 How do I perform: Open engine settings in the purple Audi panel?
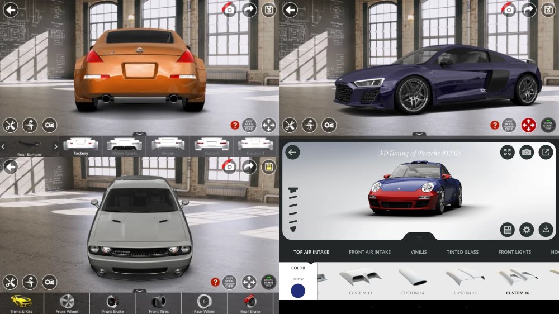329,126
